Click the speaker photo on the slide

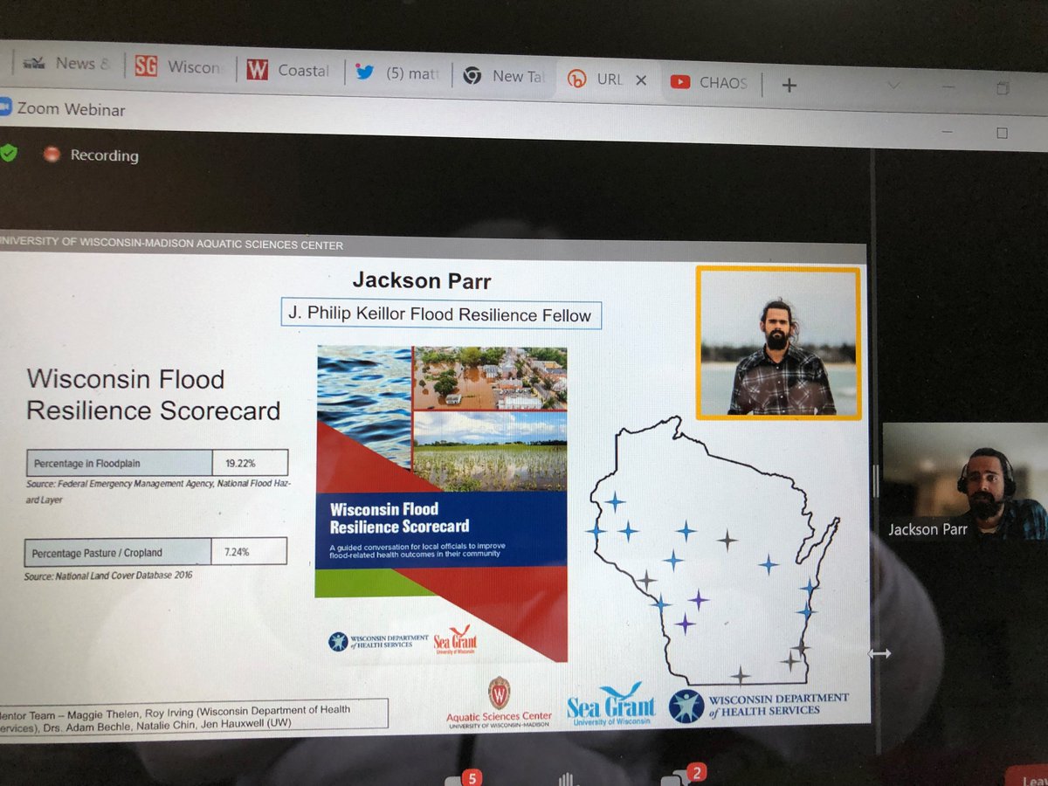coord(778,342)
